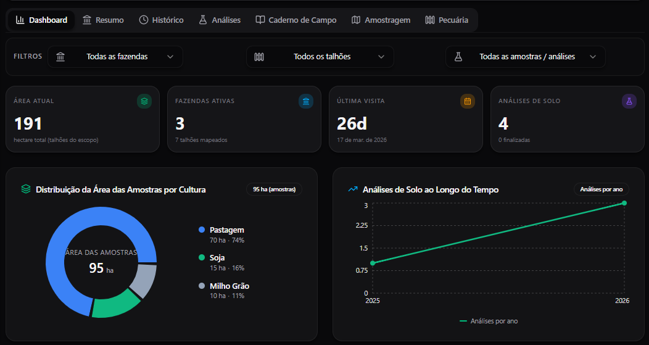Click the farm building icon in the fazendas filter
This screenshot has width=649, height=345.
[x=60, y=57]
